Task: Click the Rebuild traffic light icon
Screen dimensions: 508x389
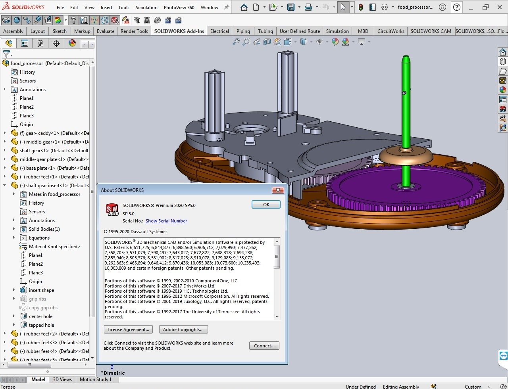Action: pyautogui.click(x=360, y=7)
